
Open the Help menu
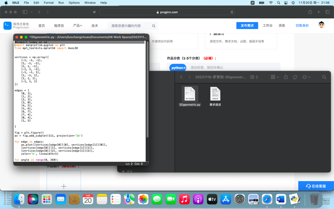(104, 3)
